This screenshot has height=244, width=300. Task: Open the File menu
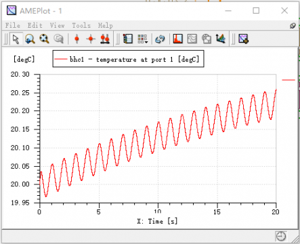(x=13, y=25)
